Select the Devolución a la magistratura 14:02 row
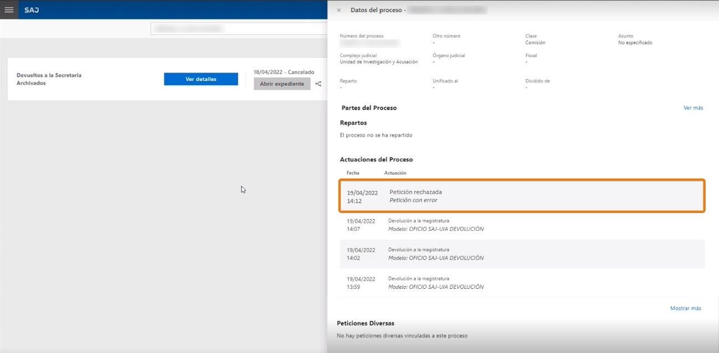 522,254
